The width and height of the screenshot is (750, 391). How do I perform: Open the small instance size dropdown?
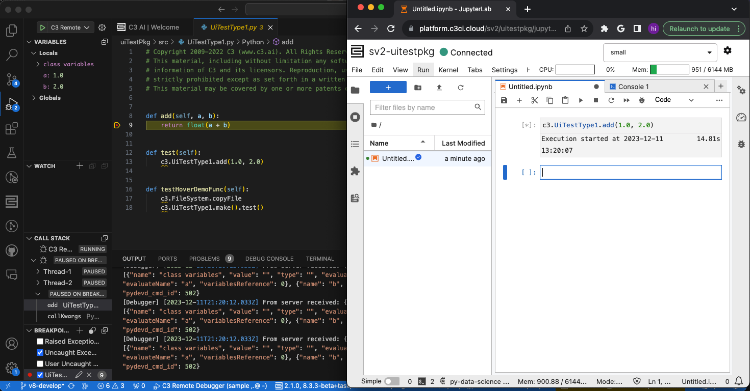click(660, 52)
